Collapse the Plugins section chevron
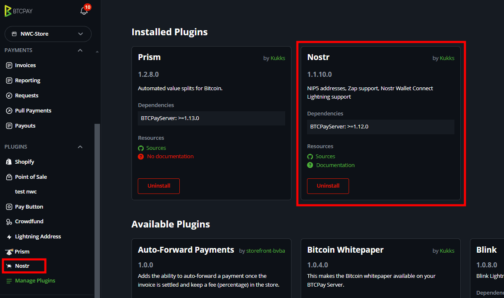This screenshot has height=298, width=504. [80, 147]
